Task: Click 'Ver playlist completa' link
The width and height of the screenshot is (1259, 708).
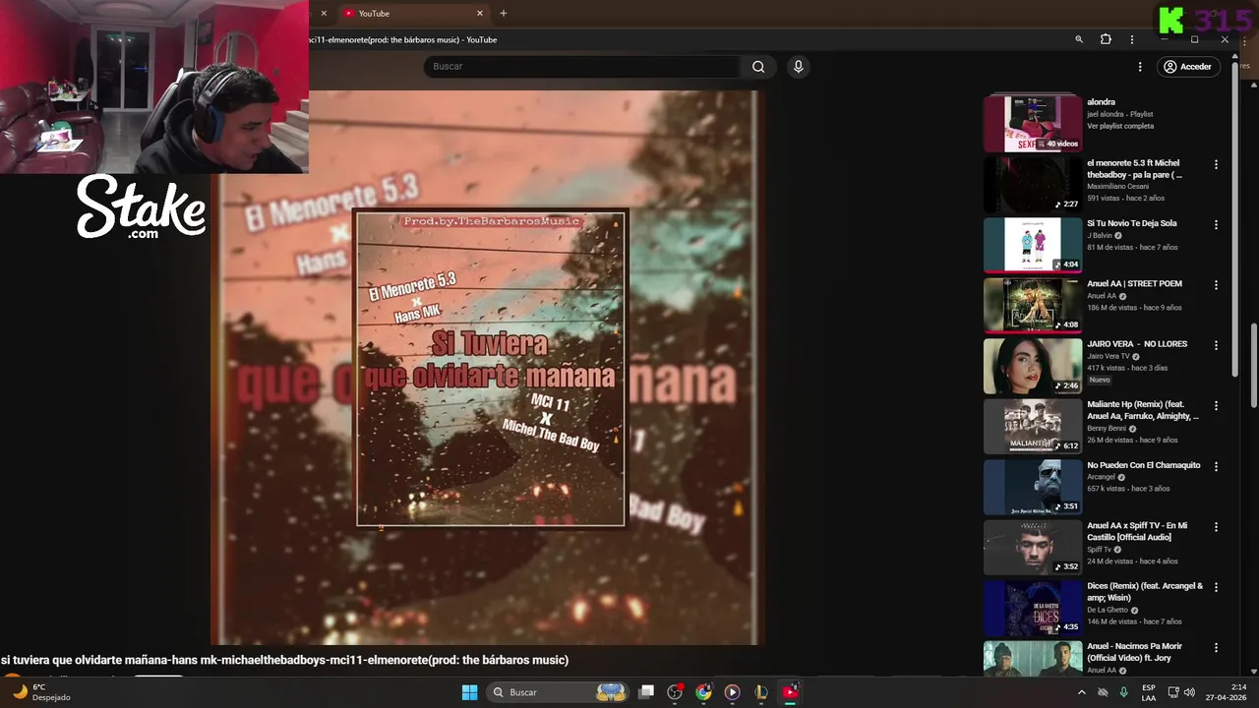Action: 1120,126
